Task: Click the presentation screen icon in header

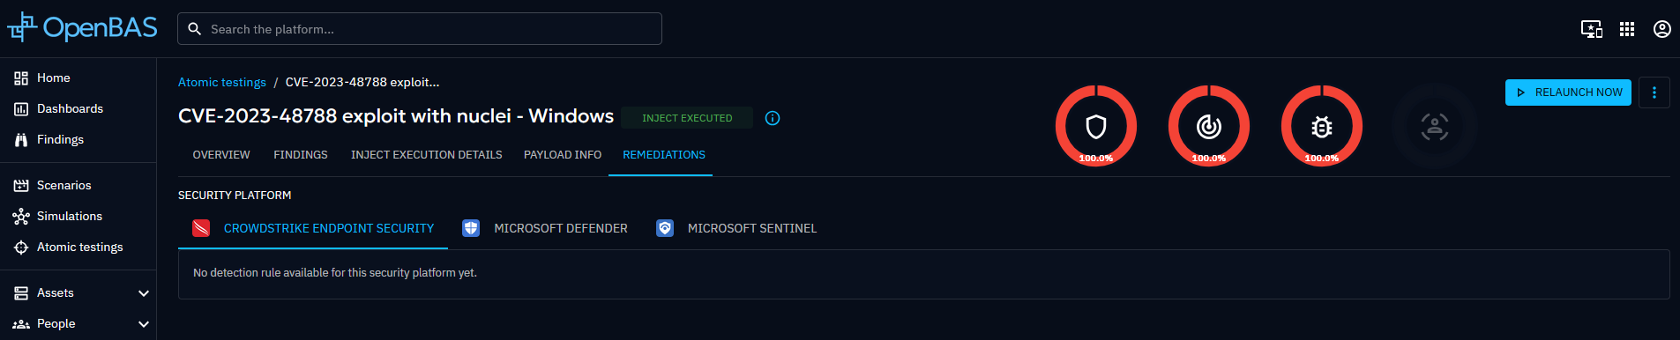Action: (1592, 29)
